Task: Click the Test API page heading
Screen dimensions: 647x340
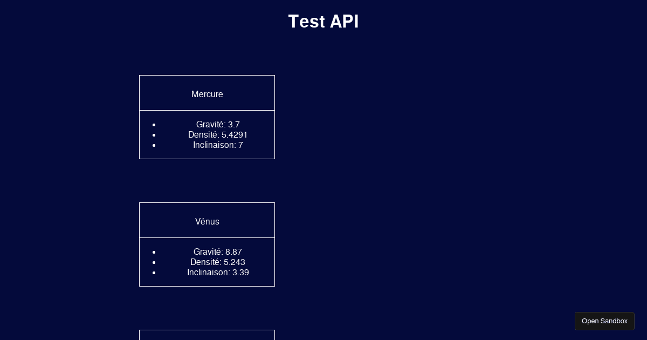Action: pos(323,22)
